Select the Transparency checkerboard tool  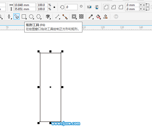coord(81,17)
